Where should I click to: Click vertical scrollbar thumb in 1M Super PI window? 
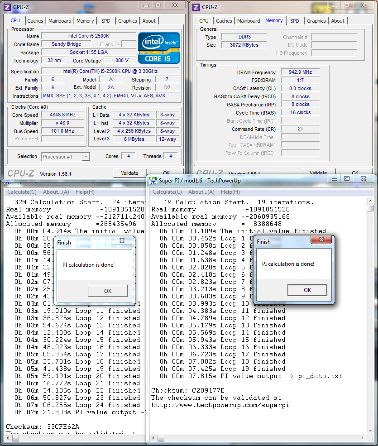click(370, 208)
